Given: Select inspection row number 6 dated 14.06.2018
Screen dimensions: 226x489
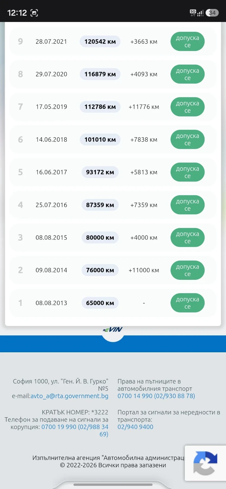Looking at the screenshot, I should click(x=113, y=140).
